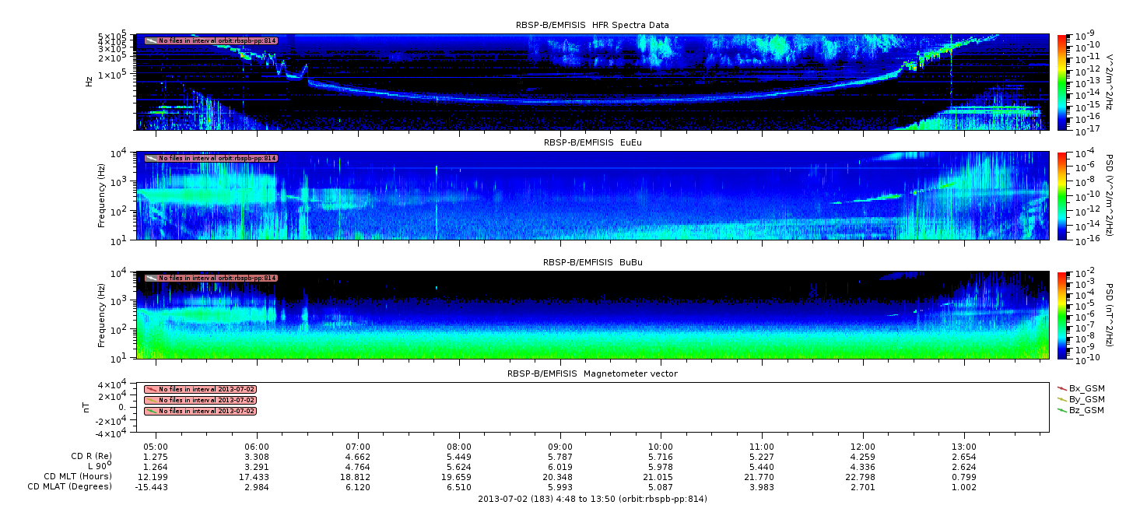Click the white icon in HFR warning badge
This screenshot has height=512, width=1126.
point(151,40)
